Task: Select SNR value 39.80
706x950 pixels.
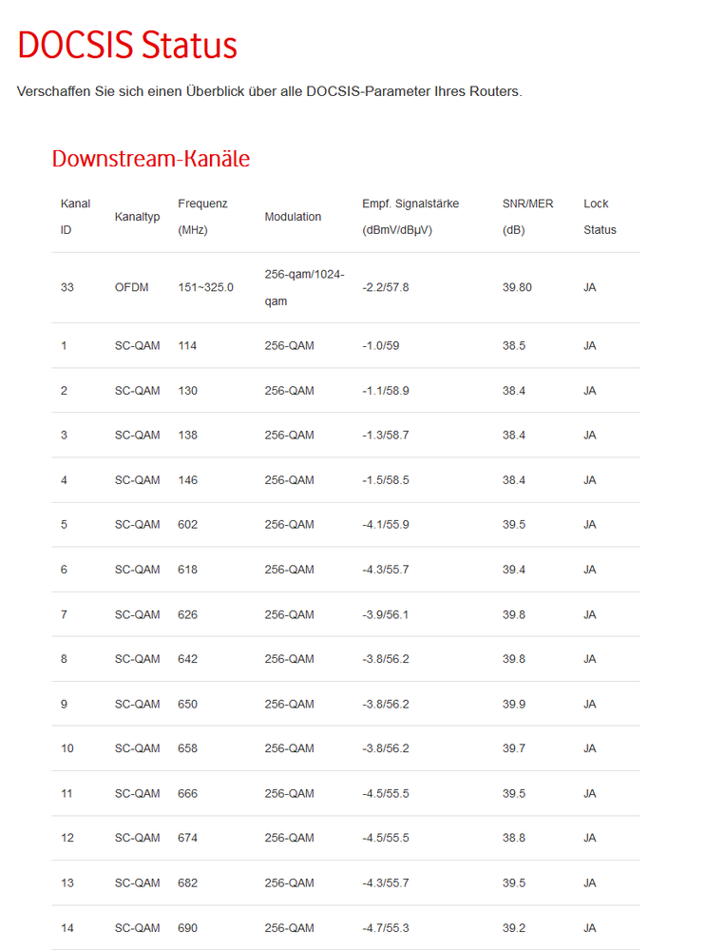Action: pyautogui.click(x=517, y=287)
